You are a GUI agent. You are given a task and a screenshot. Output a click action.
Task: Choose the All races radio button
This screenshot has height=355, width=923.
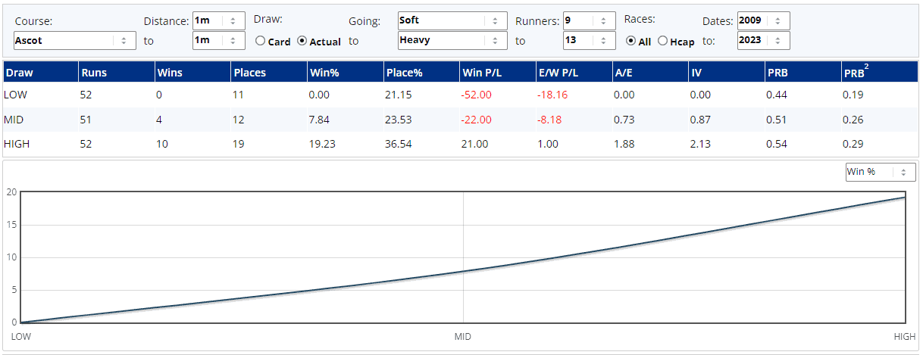(x=630, y=42)
